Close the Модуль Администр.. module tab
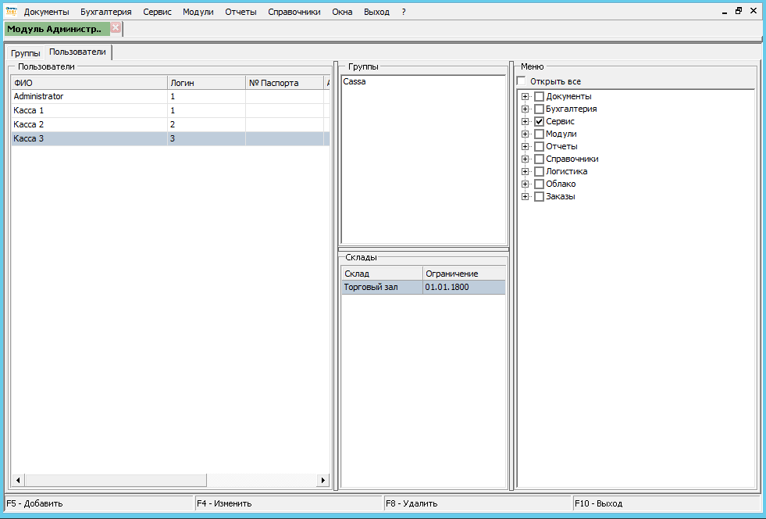This screenshot has width=766, height=519. (116, 27)
